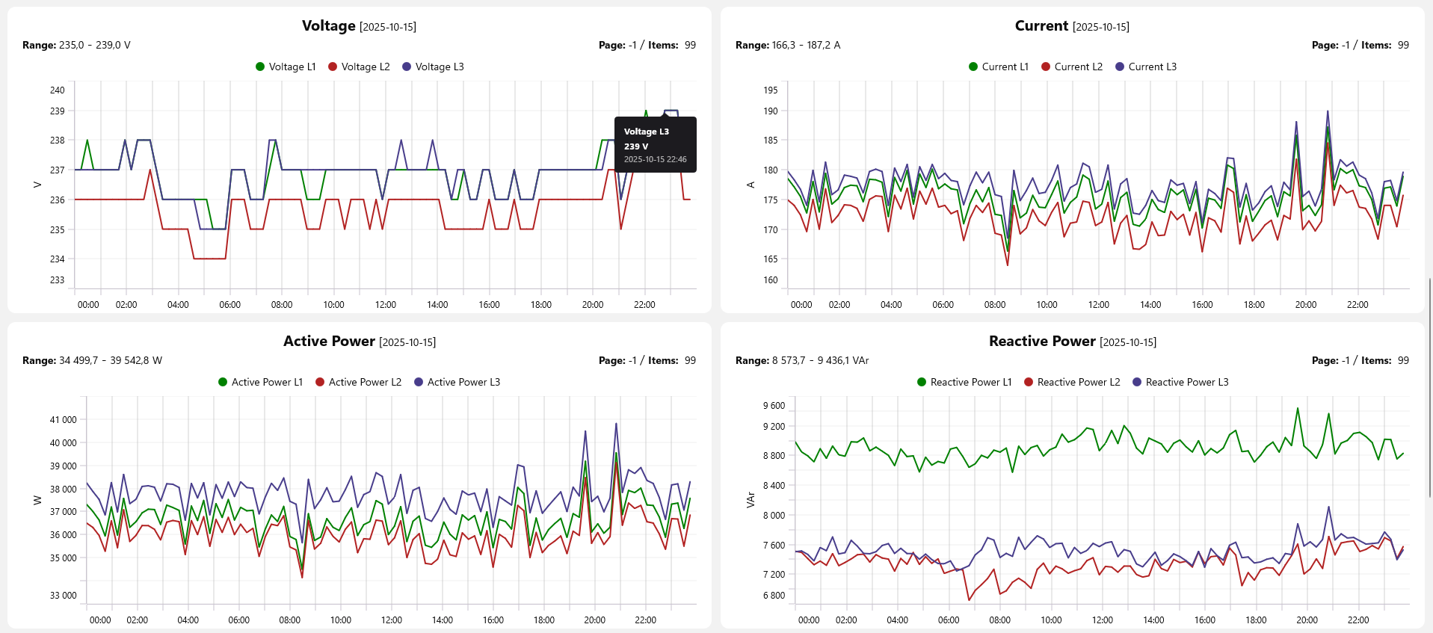Hide the Reactive Power L1 series
This screenshot has width=1433, height=633.
pos(964,382)
